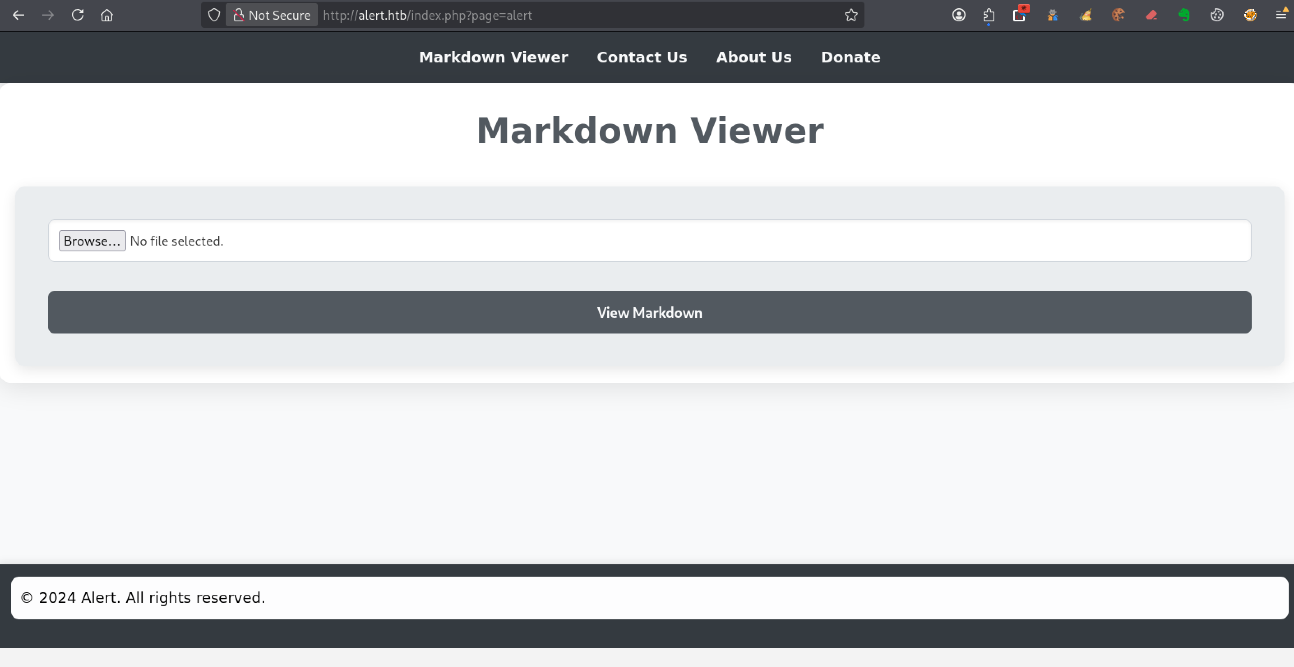Screen dimensions: 1294x667
Task: Open the Evernote Web Clipper extension
Action: (x=1184, y=15)
